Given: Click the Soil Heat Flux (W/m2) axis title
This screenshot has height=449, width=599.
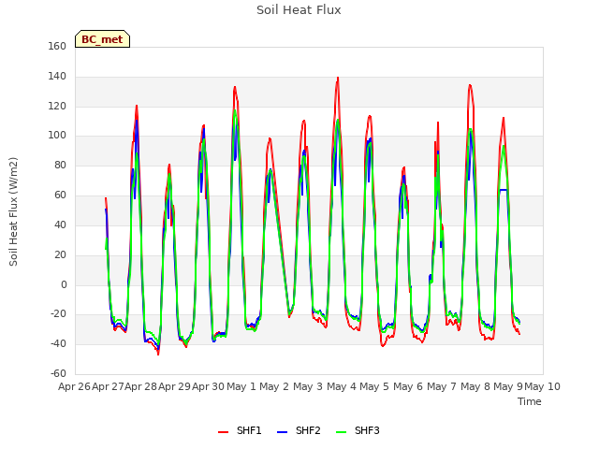Looking at the screenshot, I should (x=13, y=211).
